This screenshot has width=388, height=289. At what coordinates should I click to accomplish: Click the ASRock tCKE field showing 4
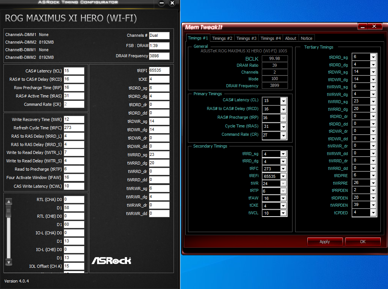(159, 79)
